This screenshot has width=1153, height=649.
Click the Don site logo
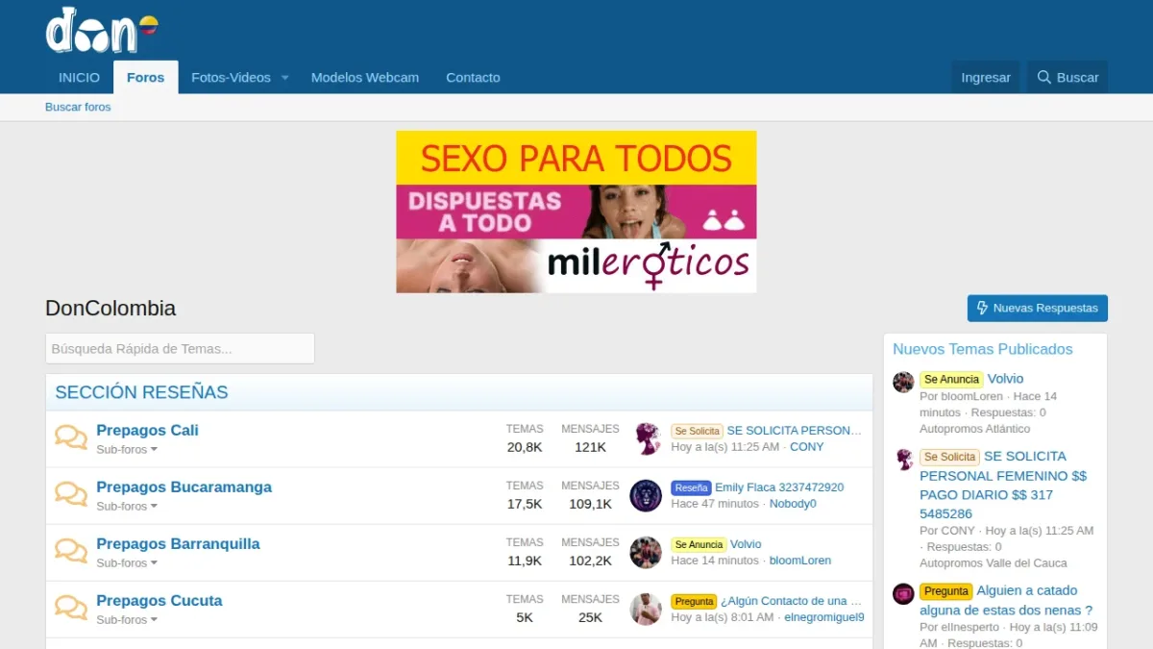click(101, 30)
